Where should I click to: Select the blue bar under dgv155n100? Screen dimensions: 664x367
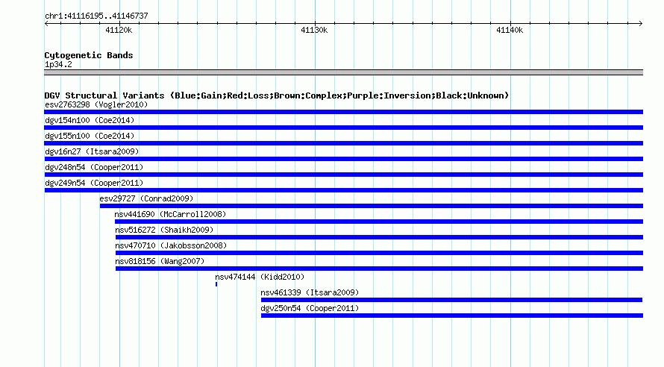coord(343,143)
